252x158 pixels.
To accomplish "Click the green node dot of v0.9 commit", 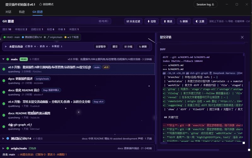I will coord(4,69).
